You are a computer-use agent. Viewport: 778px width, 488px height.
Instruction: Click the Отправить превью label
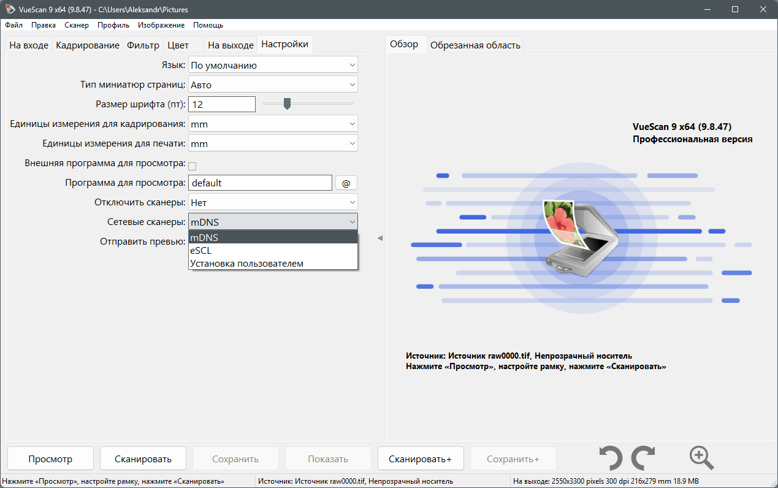click(x=143, y=241)
